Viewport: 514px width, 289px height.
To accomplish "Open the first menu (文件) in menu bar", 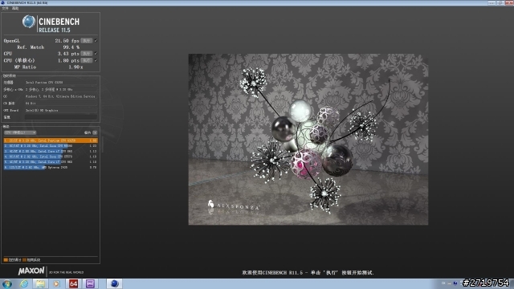I will point(5,8).
